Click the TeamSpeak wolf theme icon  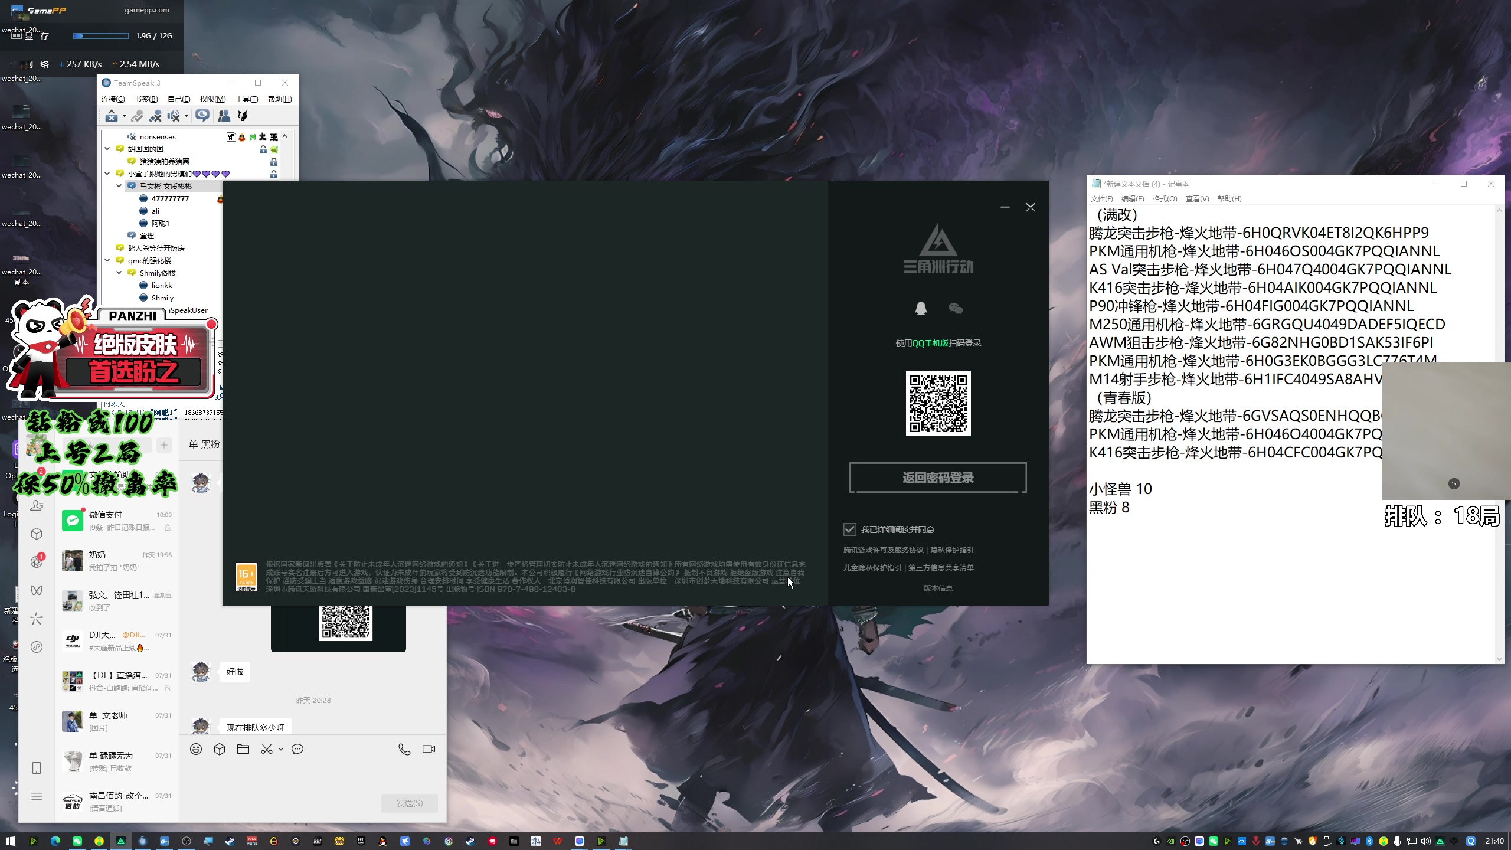click(242, 116)
